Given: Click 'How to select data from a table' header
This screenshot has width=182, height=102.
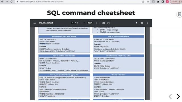Looking at the screenshot, I should pos(64,37).
